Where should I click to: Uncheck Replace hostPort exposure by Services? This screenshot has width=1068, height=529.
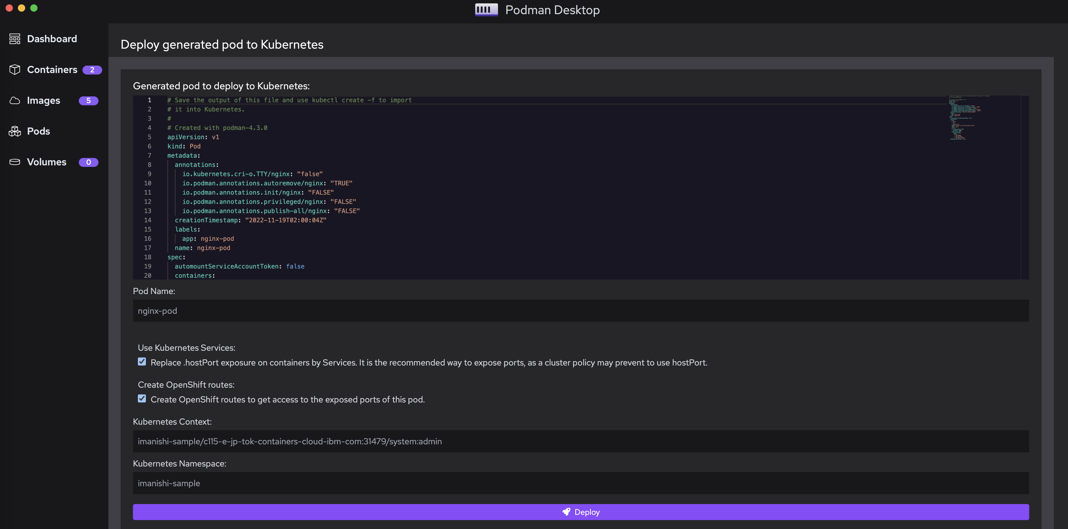coord(142,362)
